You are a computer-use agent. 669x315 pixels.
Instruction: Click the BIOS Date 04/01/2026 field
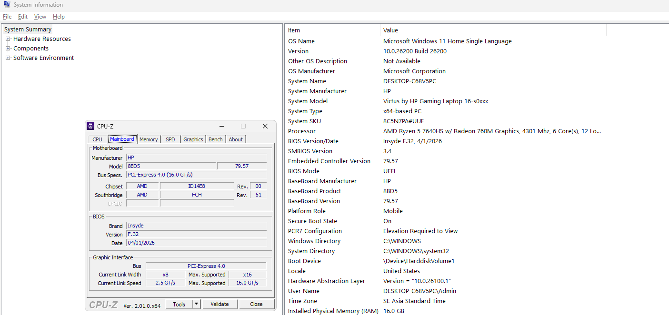(196, 243)
